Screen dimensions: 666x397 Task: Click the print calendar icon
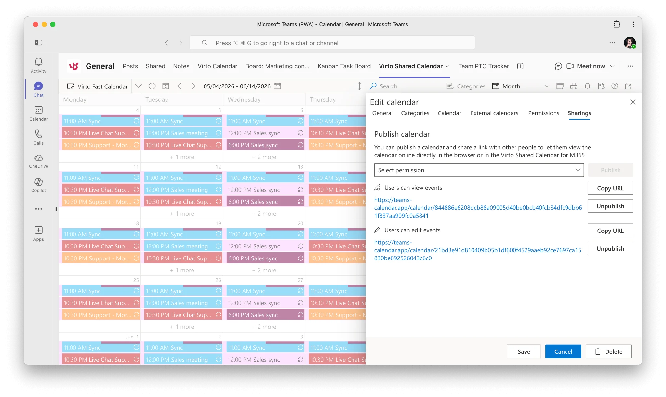[574, 86]
